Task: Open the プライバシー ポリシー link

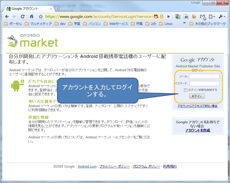Action: point(115,167)
